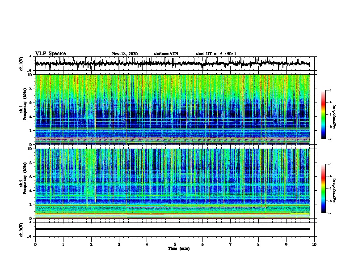
Task: Click time axis tick label '4'
Action: click(147, 244)
